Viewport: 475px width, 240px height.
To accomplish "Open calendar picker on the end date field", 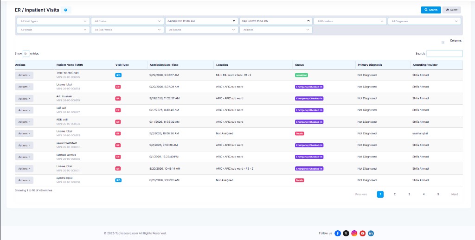I will tap(308, 21).
